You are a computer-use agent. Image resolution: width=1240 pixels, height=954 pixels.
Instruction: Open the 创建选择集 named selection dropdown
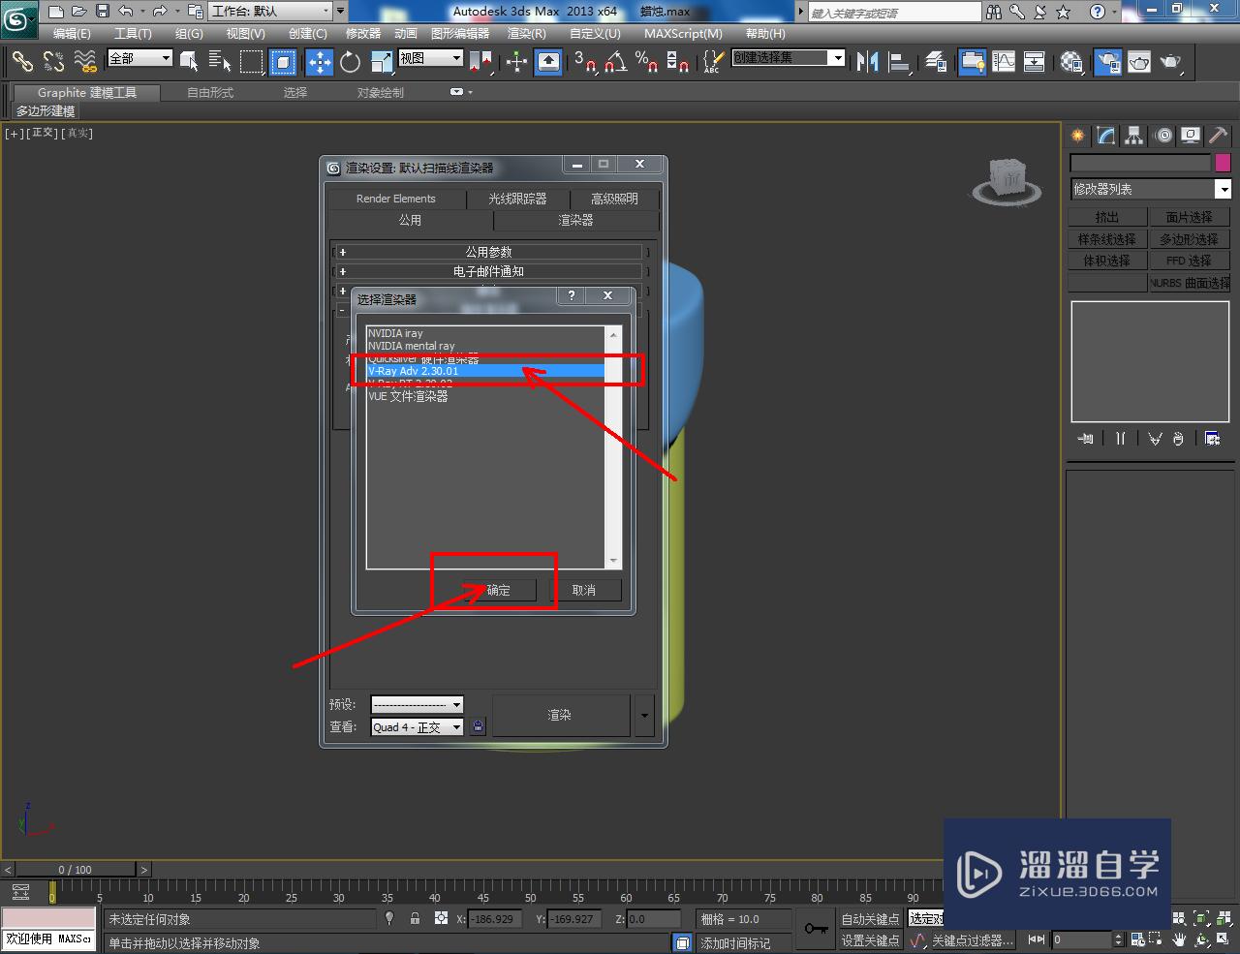point(788,58)
